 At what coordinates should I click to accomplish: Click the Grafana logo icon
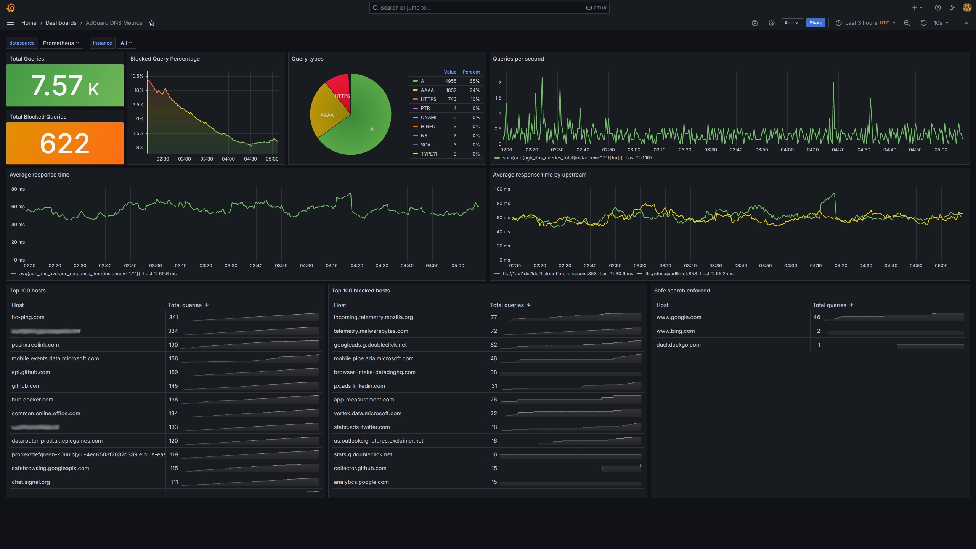11,8
